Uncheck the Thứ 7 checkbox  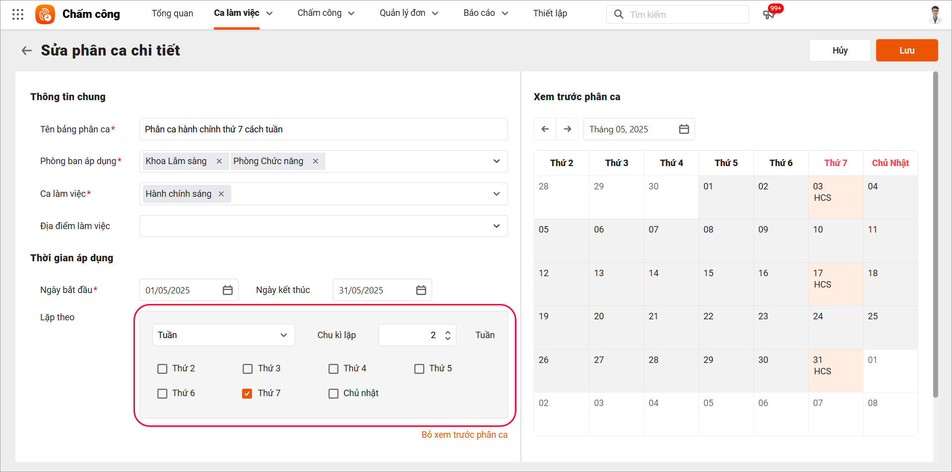247,394
